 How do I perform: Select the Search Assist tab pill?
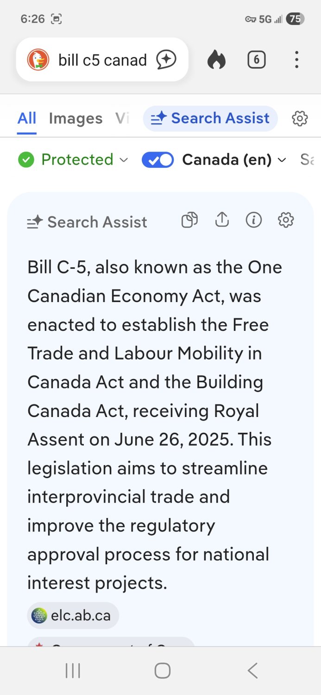pos(210,119)
